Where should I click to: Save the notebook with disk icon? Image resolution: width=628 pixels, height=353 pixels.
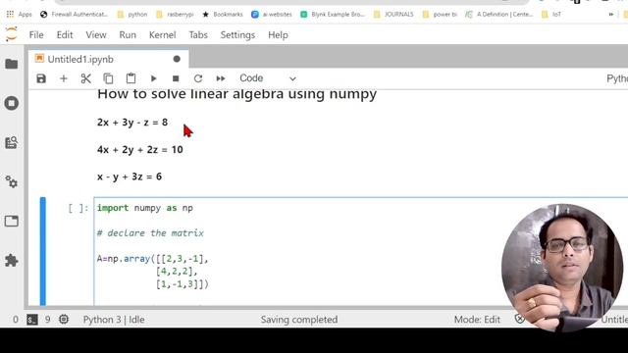click(x=41, y=78)
